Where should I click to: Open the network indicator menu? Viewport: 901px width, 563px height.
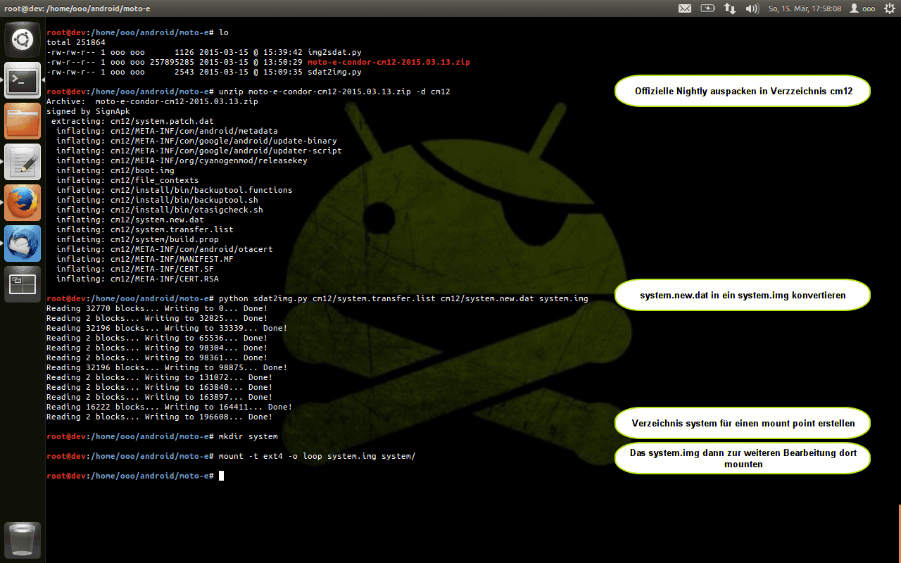tap(730, 8)
